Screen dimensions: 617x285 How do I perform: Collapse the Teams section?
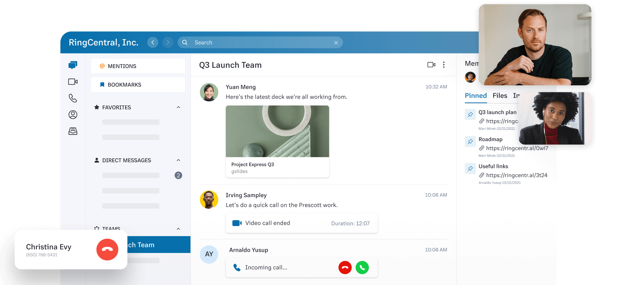[x=178, y=229]
